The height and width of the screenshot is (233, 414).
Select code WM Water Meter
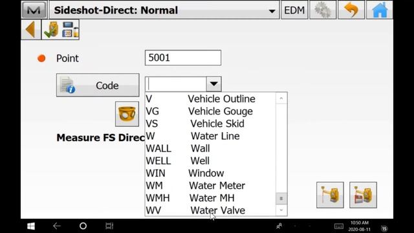pos(210,186)
